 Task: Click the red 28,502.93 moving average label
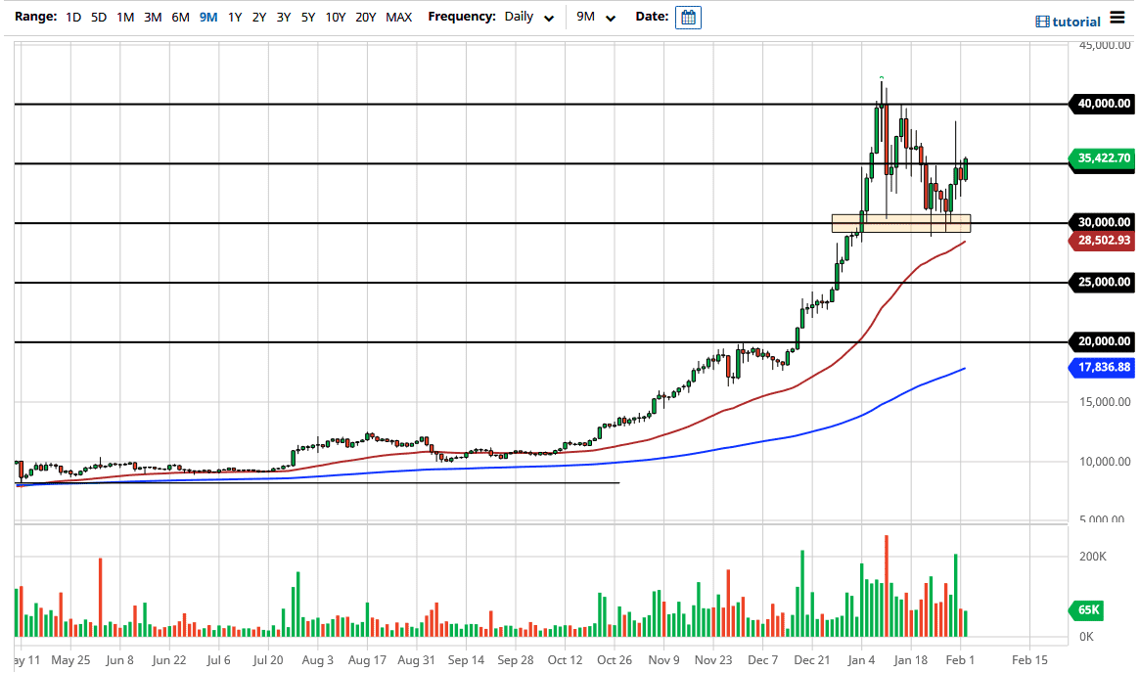pos(1102,240)
